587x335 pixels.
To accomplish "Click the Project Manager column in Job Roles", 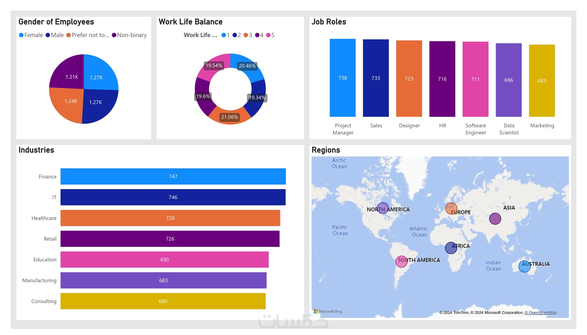I will 343,78.
